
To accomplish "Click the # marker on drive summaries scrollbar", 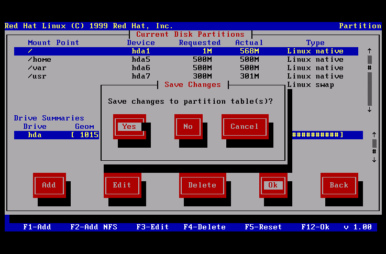I will click(374, 151).
